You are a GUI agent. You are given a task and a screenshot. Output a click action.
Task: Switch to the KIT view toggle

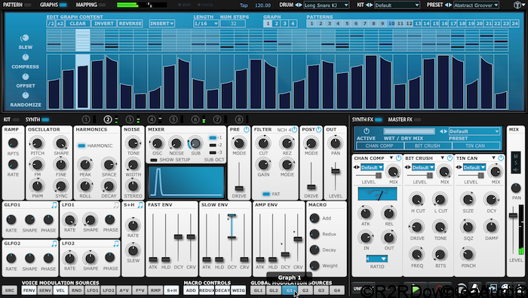coord(16,119)
